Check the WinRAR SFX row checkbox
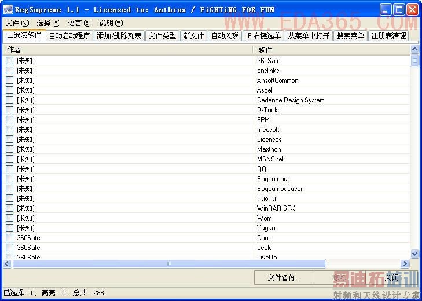This screenshot has width=422, height=301. tap(10, 208)
